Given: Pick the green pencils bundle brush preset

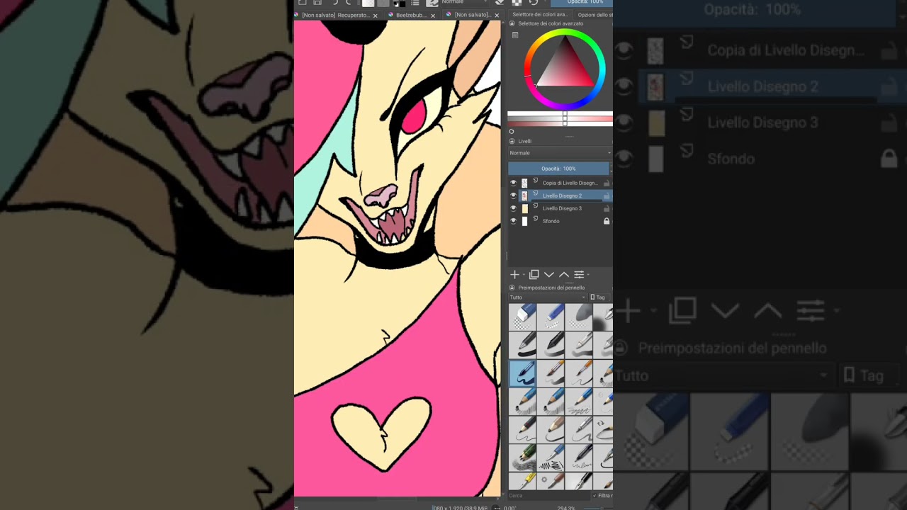Looking at the screenshot, I should coord(522,458).
